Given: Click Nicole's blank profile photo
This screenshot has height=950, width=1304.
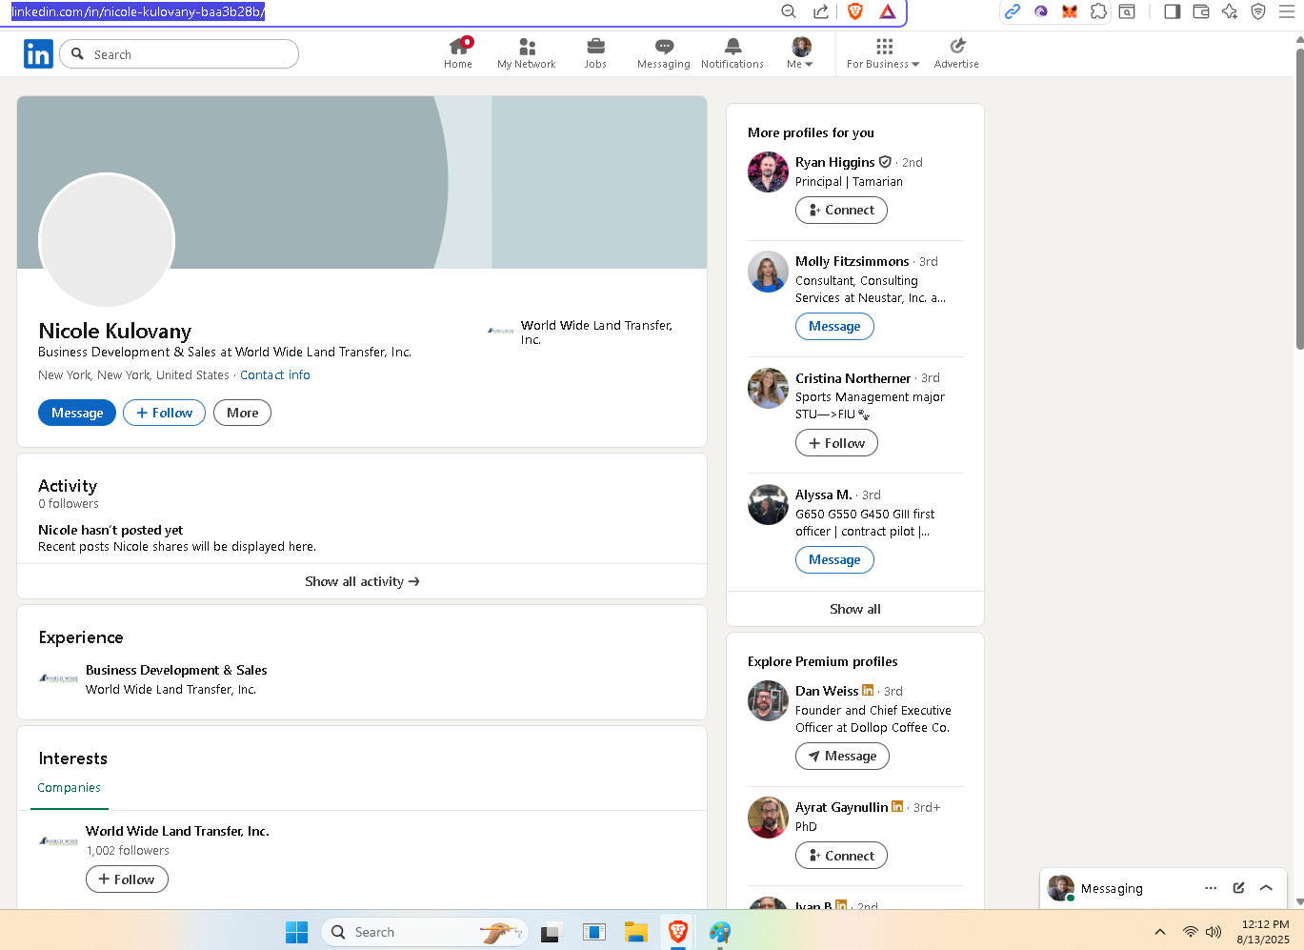Looking at the screenshot, I should point(107,241).
